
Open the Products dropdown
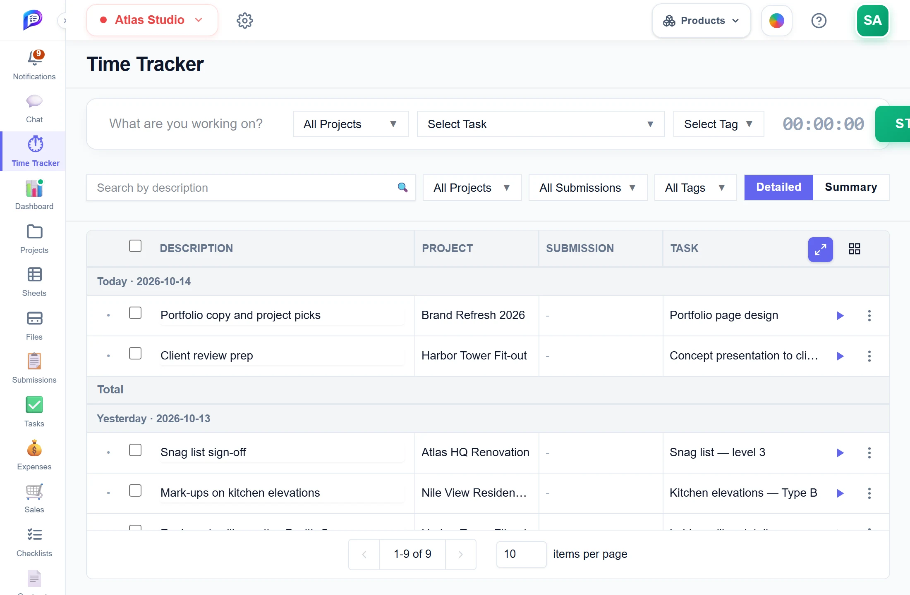click(701, 21)
